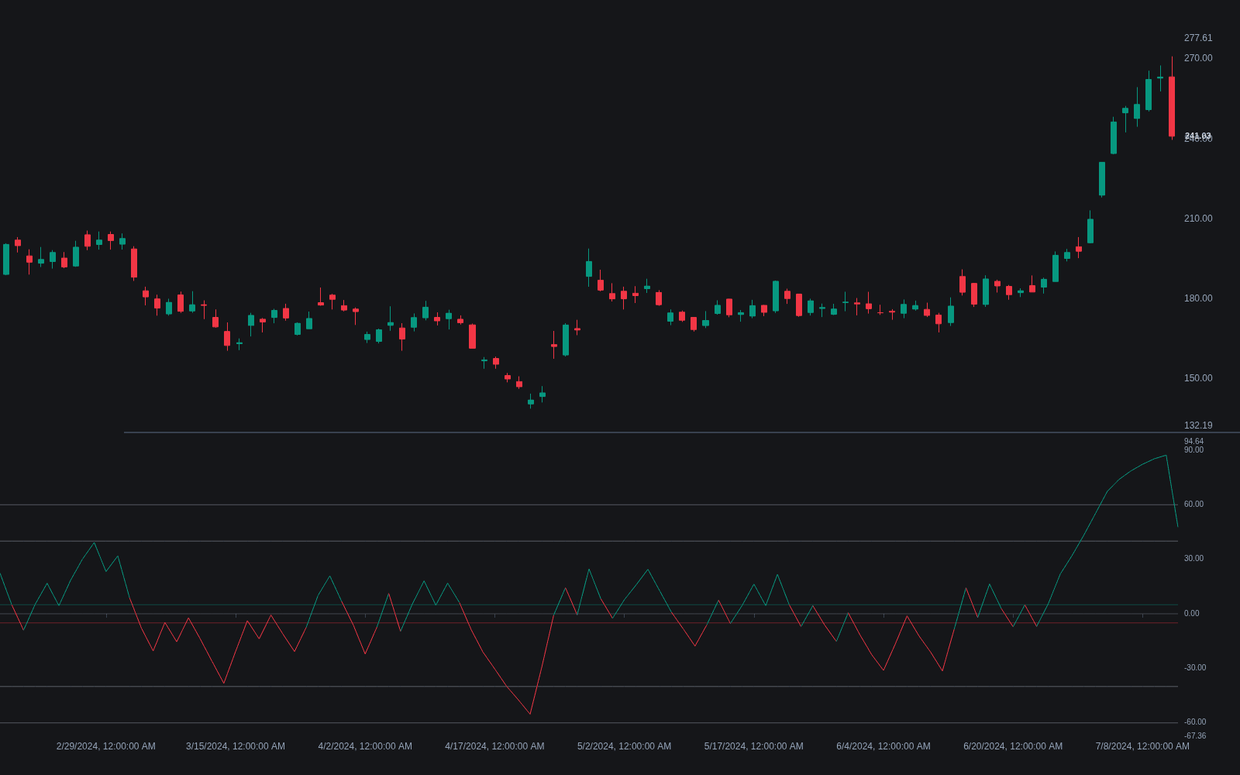Click the 180.00 price axis label
The width and height of the screenshot is (1240, 775).
(1198, 298)
